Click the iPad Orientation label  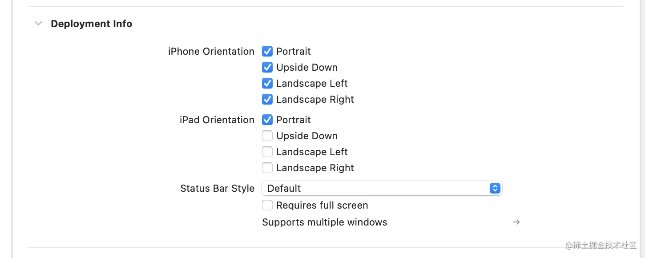(x=217, y=120)
